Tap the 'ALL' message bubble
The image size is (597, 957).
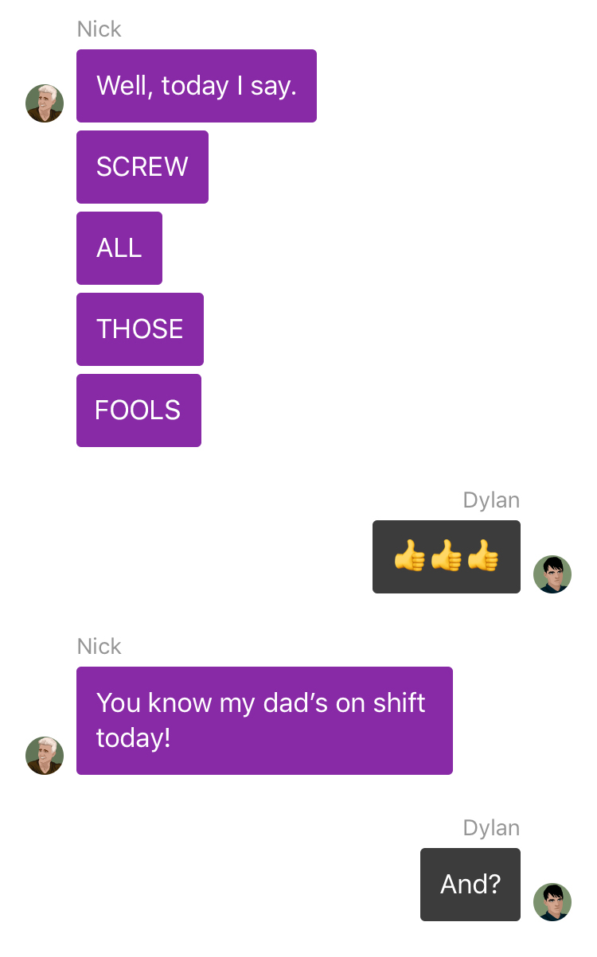tap(119, 248)
